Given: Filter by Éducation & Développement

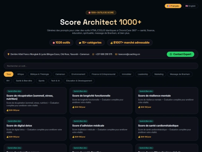Looking at the screenshot, I should click(x=79, y=81).
